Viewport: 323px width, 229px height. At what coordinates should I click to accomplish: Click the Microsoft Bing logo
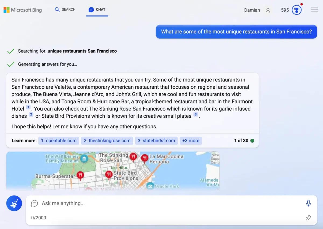coord(23,10)
